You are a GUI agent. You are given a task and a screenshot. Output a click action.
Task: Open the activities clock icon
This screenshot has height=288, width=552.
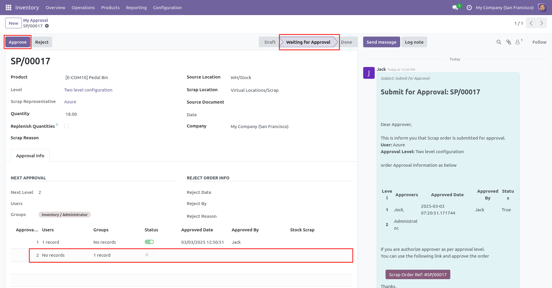pyautogui.click(x=469, y=8)
